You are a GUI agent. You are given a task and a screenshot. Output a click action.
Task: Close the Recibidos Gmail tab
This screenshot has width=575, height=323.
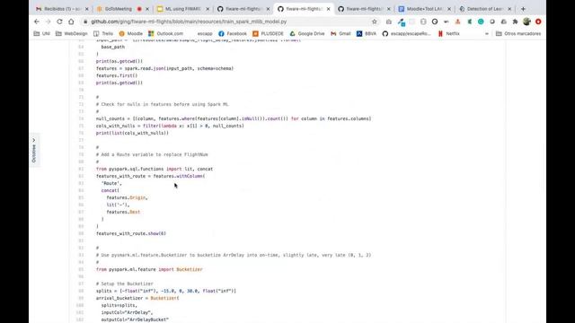(x=86, y=9)
